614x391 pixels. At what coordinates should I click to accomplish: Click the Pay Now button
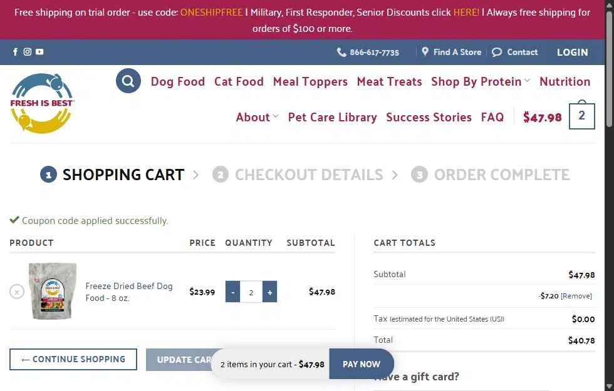(361, 364)
